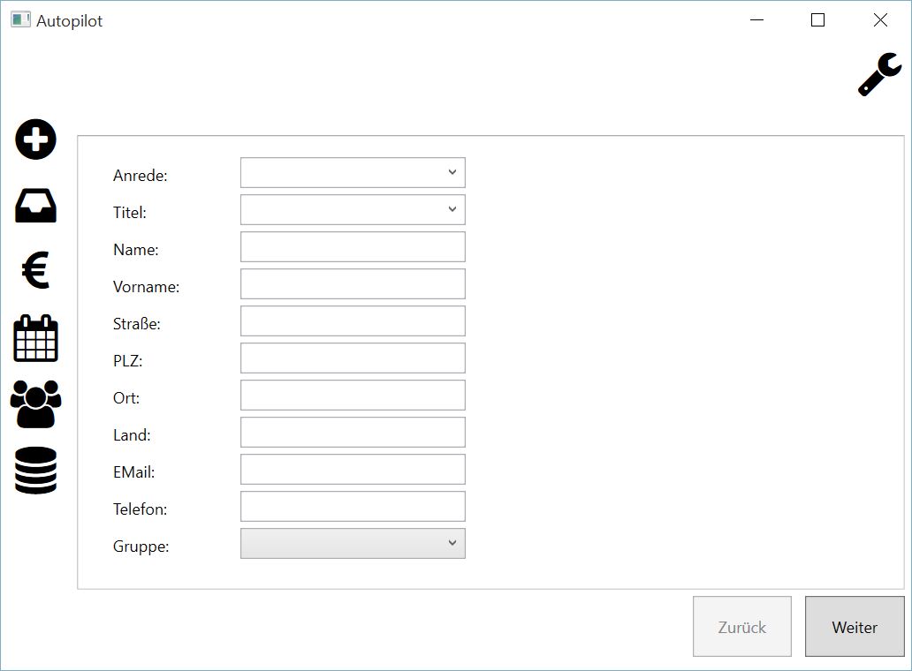Select the Ort input field

point(353,395)
